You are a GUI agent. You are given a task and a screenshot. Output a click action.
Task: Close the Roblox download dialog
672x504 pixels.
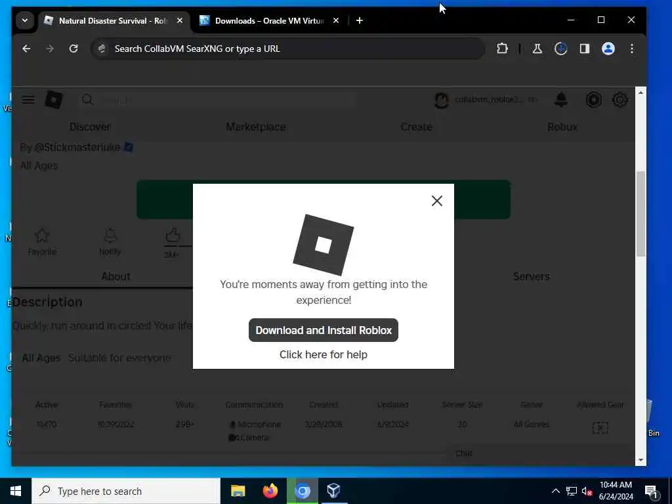(436, 201)
